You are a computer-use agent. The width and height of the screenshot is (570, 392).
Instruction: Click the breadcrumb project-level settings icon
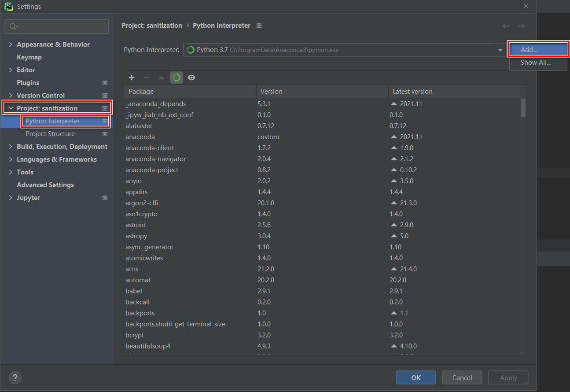259,26
